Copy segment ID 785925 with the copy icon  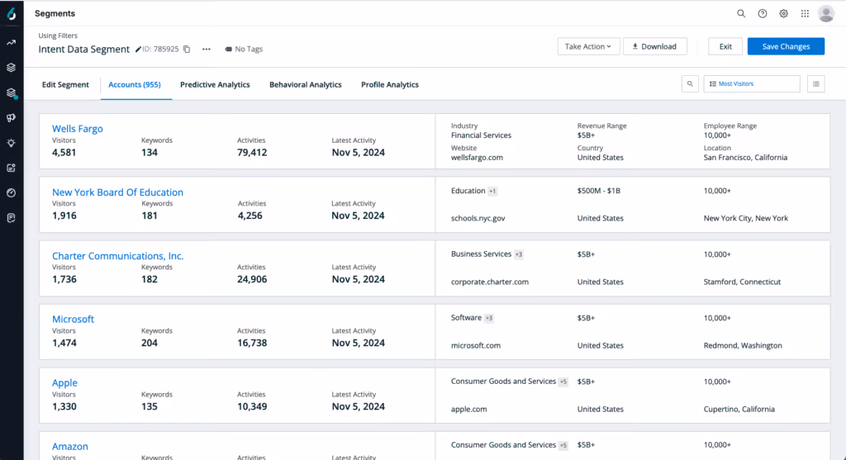187,49
